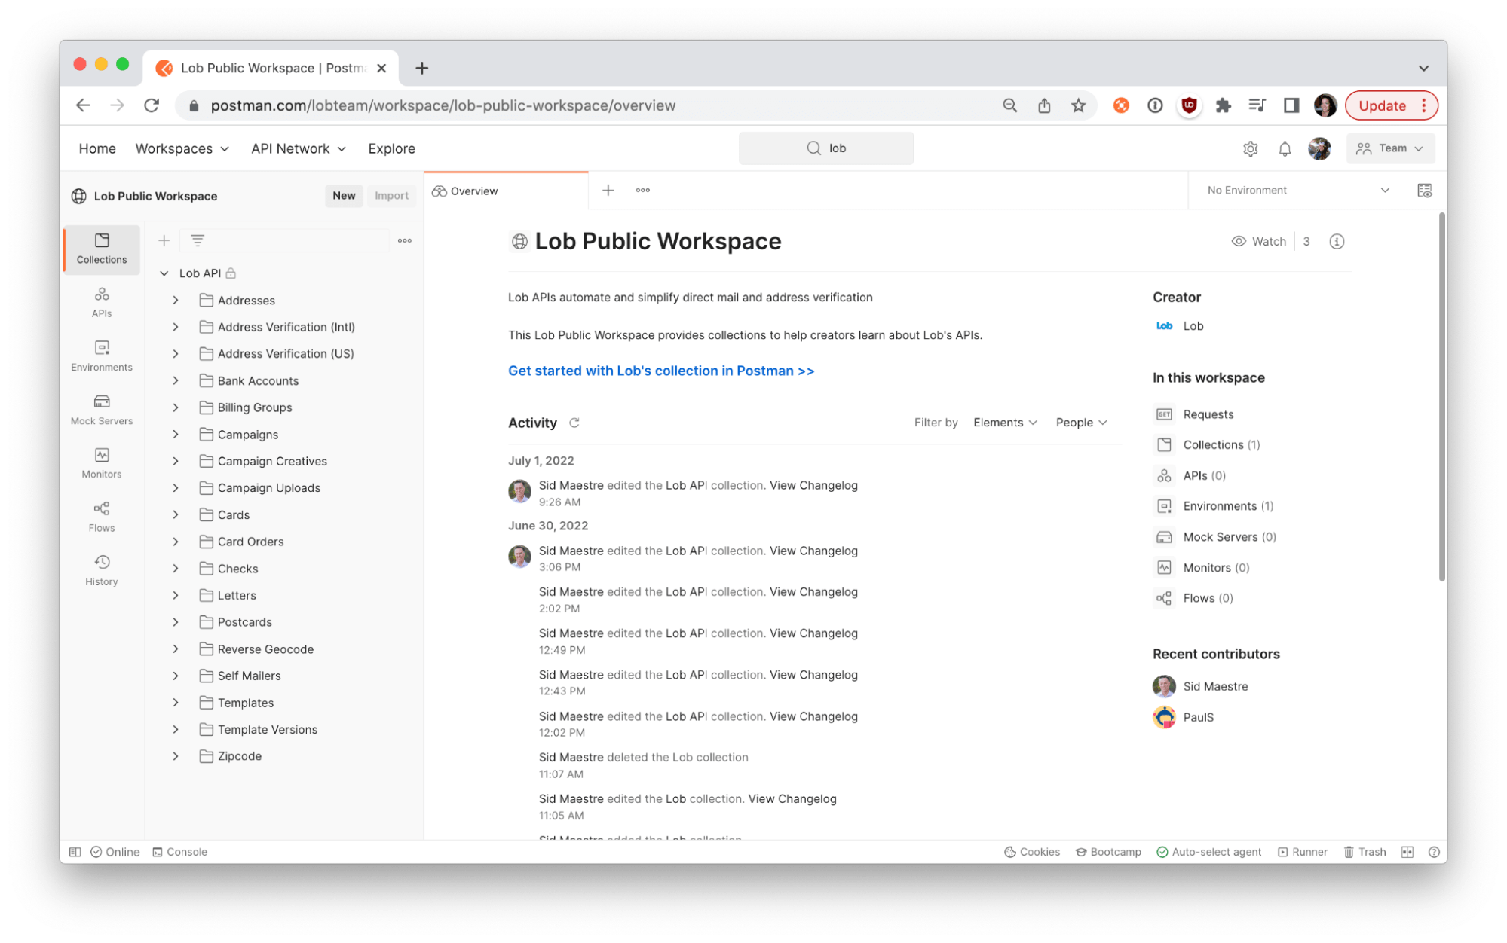
Task: Click the Postman user avatar in header
Action: tap(1319, 148)
